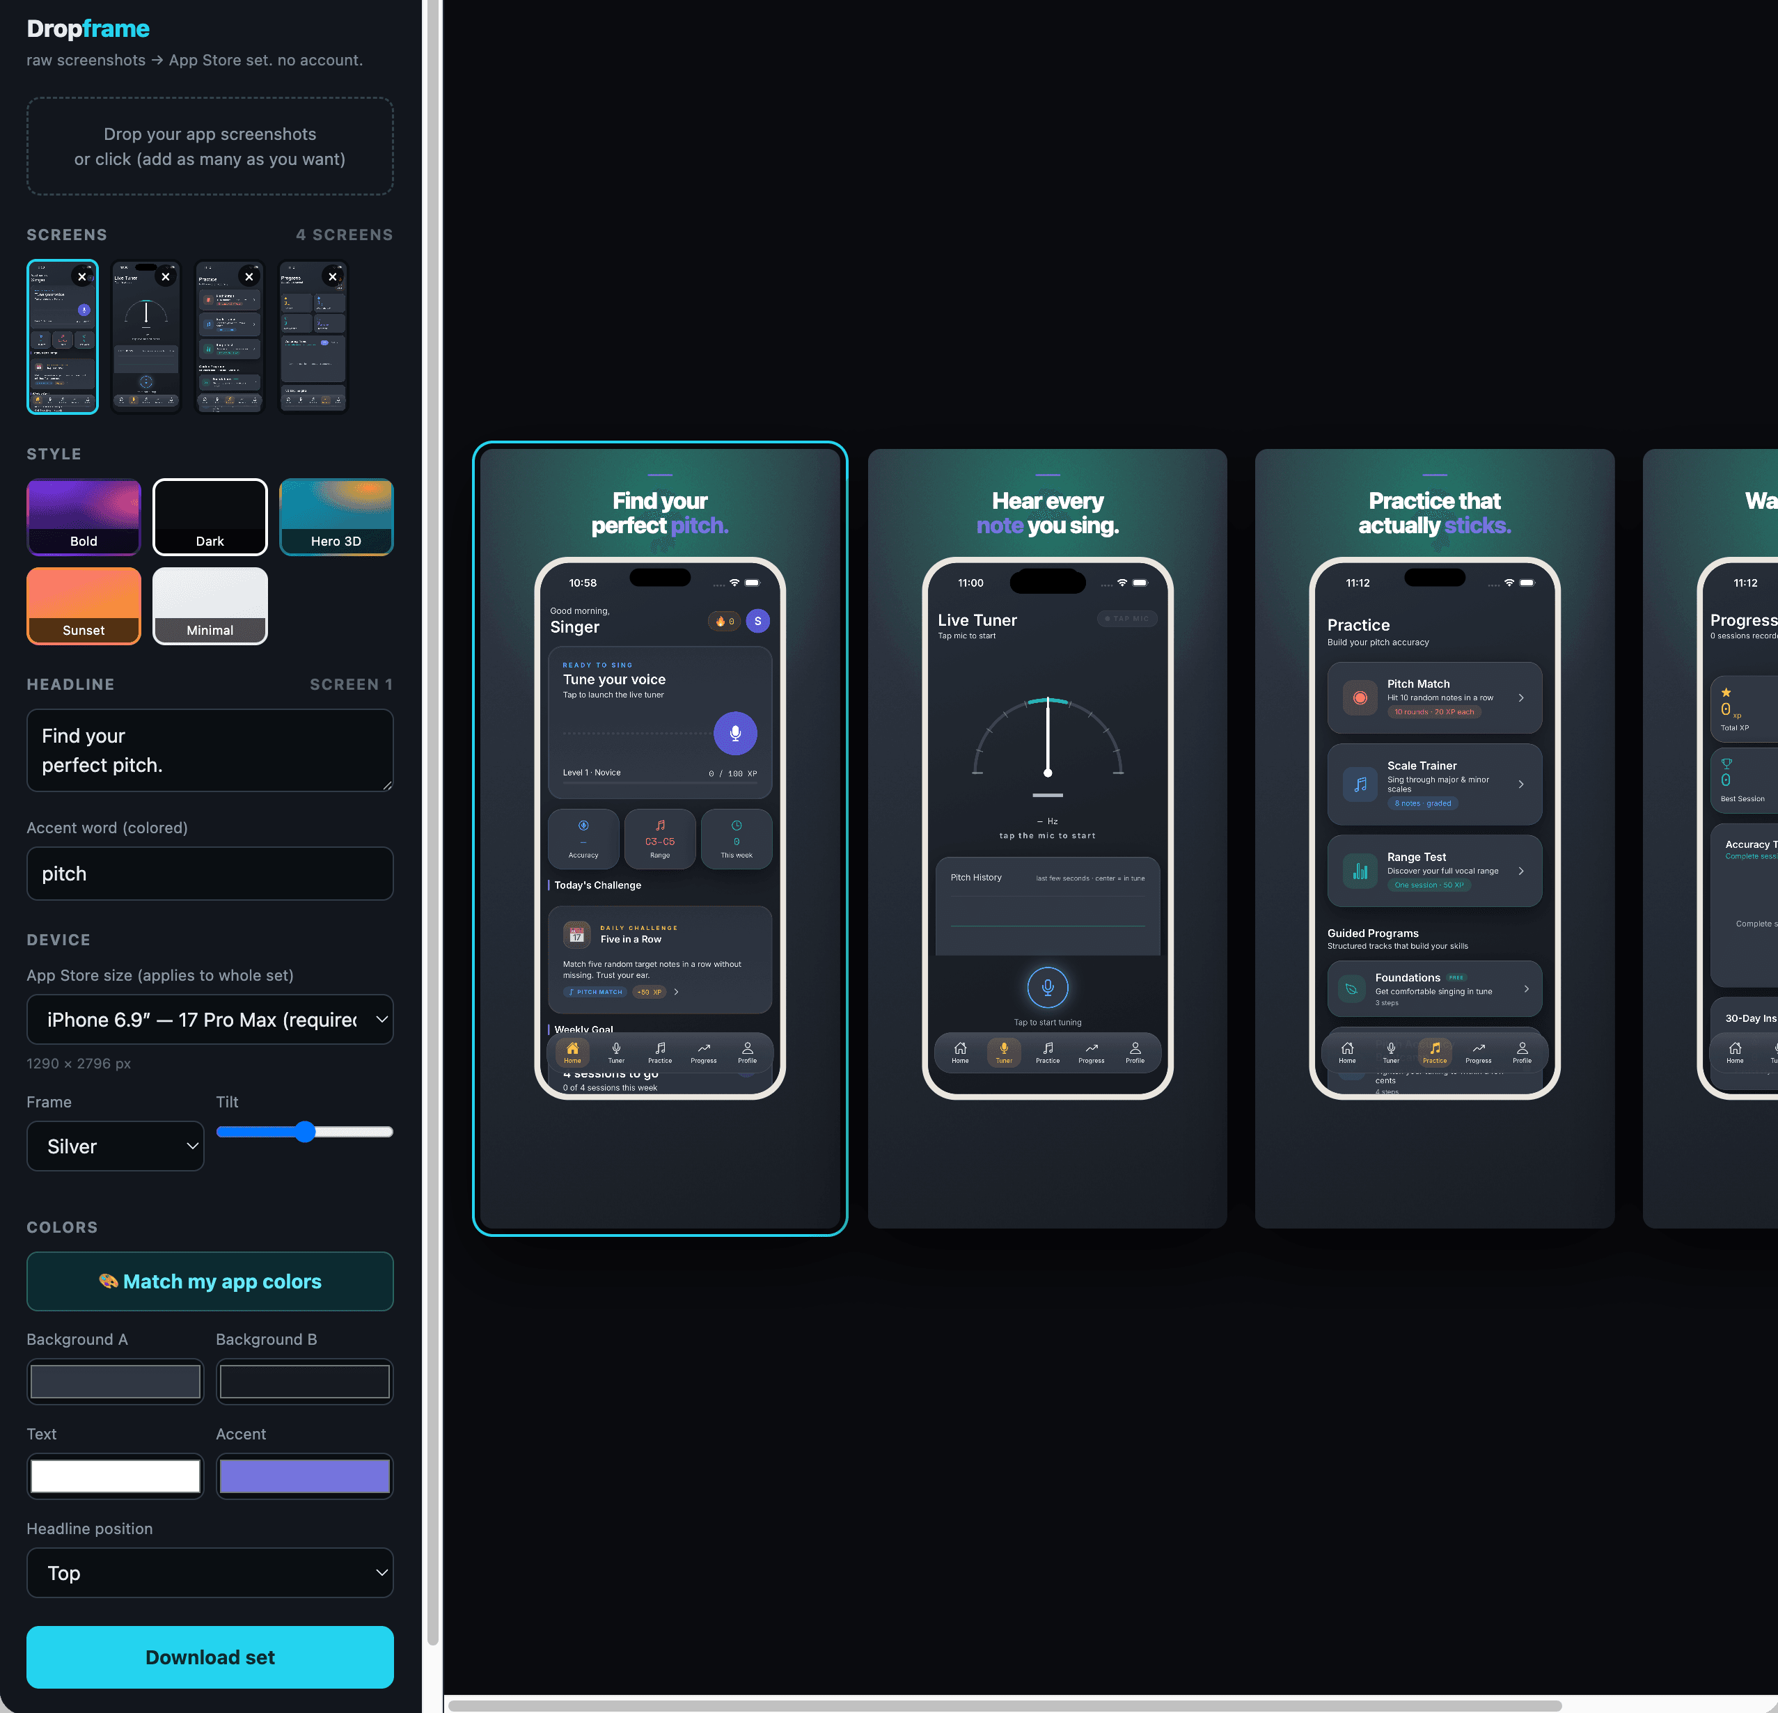This screenshot has height=1713, width=1778.
Task: Click the chevron on the Pitch Match card
Action: point(1521,698)
